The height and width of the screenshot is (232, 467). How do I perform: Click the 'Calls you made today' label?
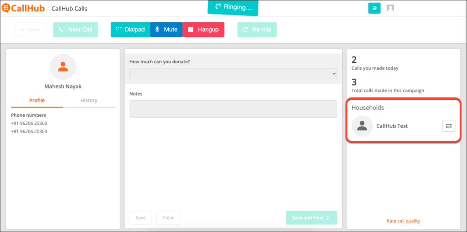tap(375, 68)
